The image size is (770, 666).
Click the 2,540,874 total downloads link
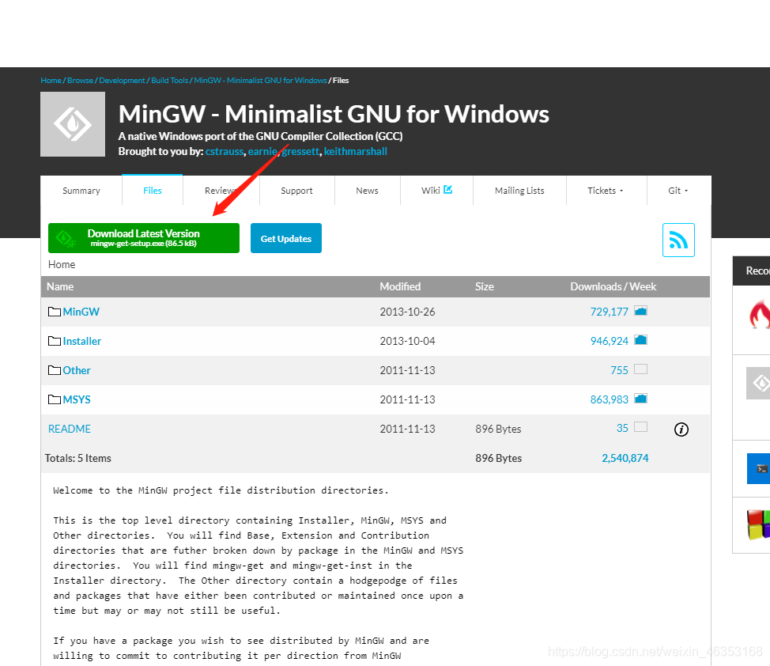(x=625, y=458)
